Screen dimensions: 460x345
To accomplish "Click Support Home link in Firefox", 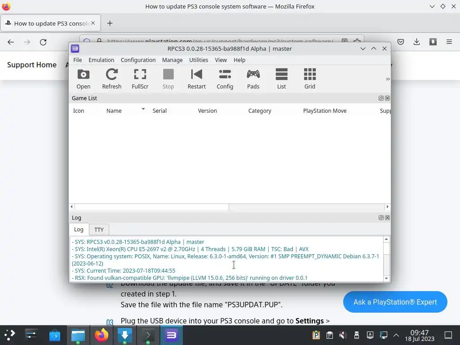I will point(32,65).
